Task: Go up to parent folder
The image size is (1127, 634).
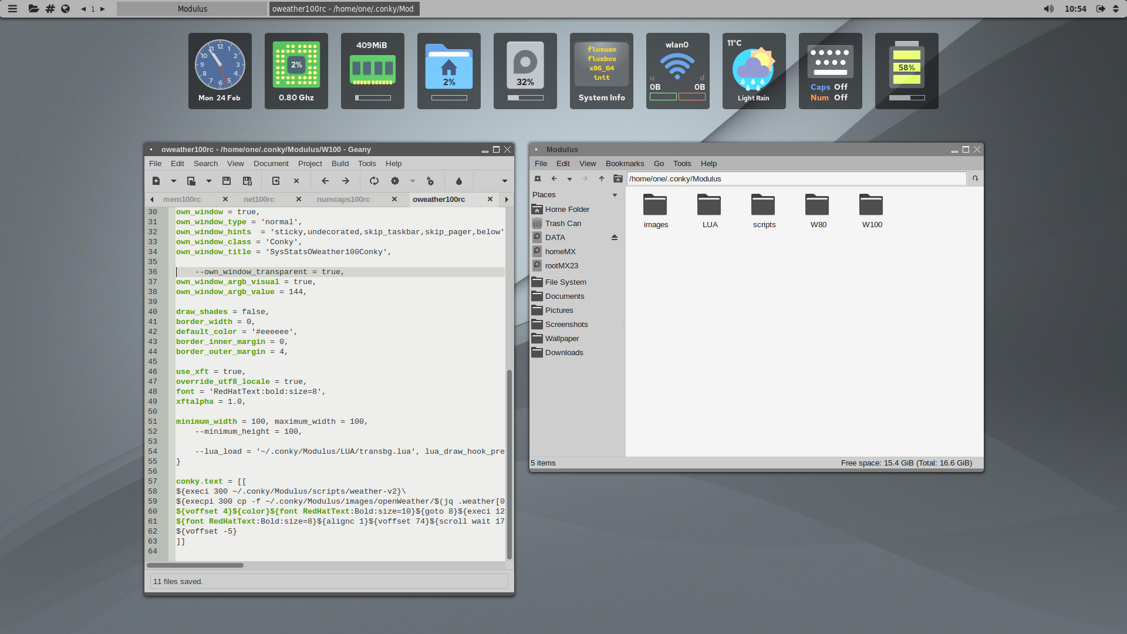Action: pyautogui.click(x=602, y=179)
